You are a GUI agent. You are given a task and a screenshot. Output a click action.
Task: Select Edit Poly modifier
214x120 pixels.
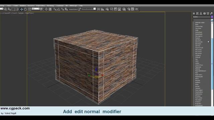pos(198,46)
